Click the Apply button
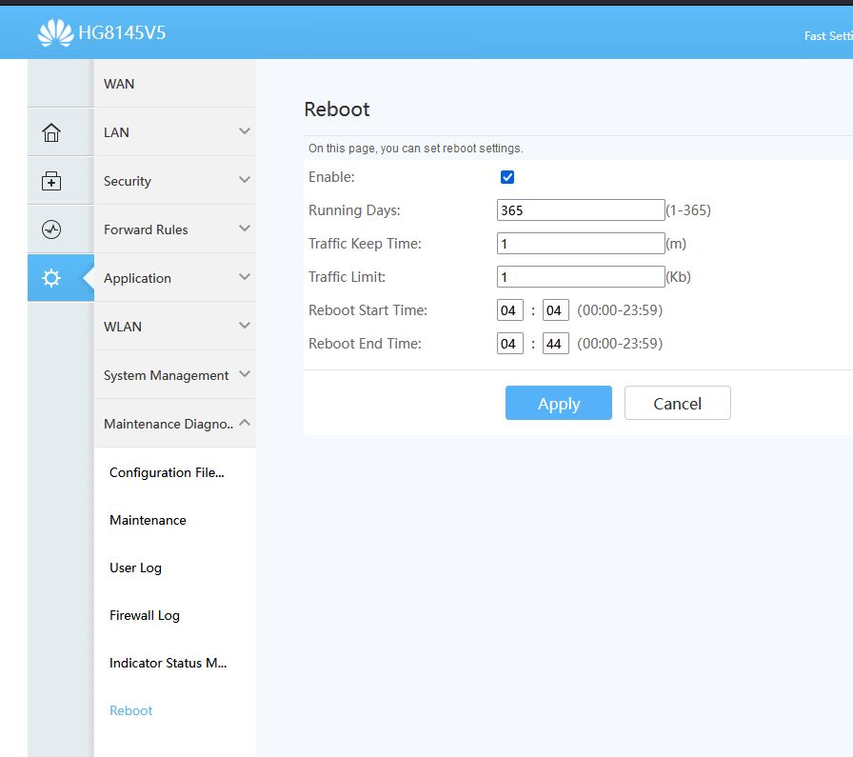The width and height of the screenshot is (853, 757). 558,404
